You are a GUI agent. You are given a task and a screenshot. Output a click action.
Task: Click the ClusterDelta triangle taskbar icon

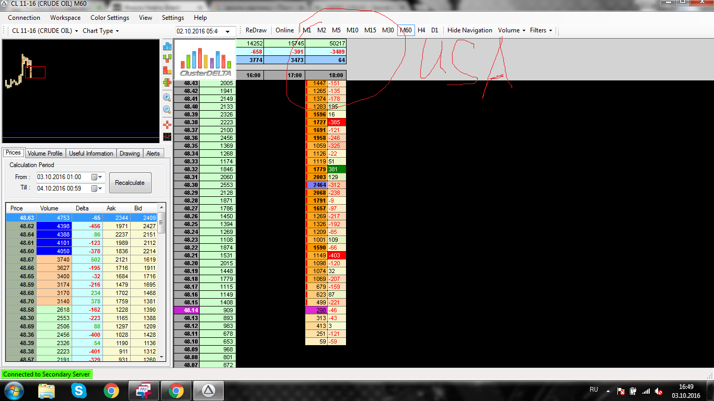pyautogui.click(x=209, y=390)
